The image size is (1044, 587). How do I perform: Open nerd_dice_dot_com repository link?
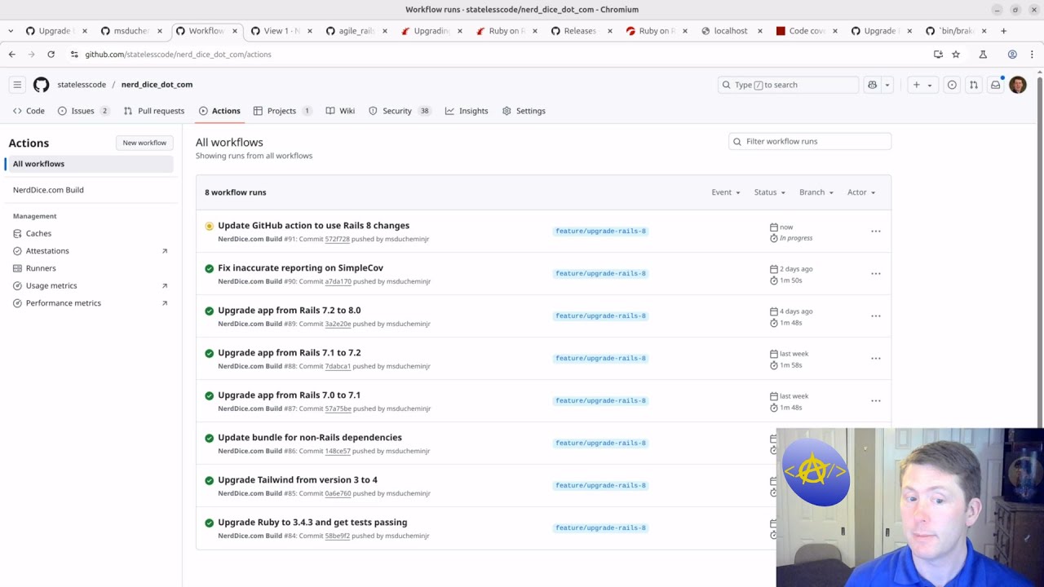point(157,85)
